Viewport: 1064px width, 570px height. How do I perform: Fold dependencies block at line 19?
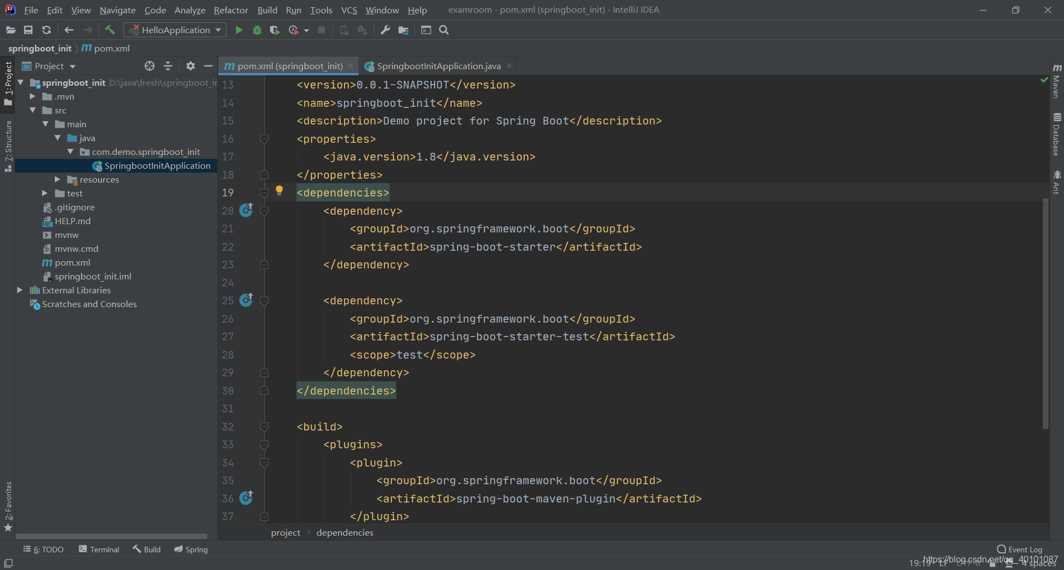point(264,193)
